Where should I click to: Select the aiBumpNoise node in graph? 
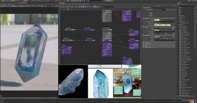pyautogui.click(x=70, y=30)
